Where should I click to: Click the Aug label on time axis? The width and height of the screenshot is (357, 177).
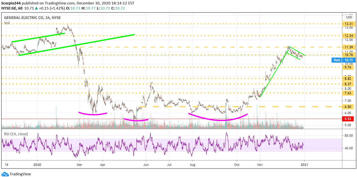coord(192,165)
